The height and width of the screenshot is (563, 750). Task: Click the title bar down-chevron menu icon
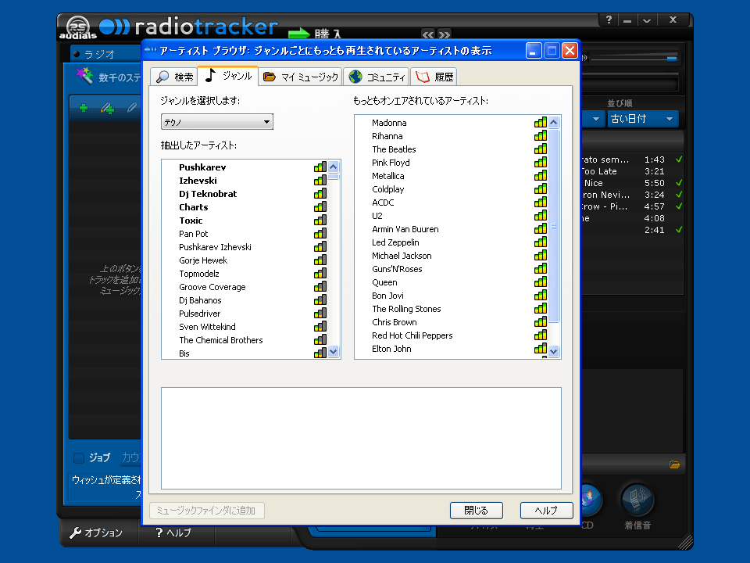coord(647,20)
